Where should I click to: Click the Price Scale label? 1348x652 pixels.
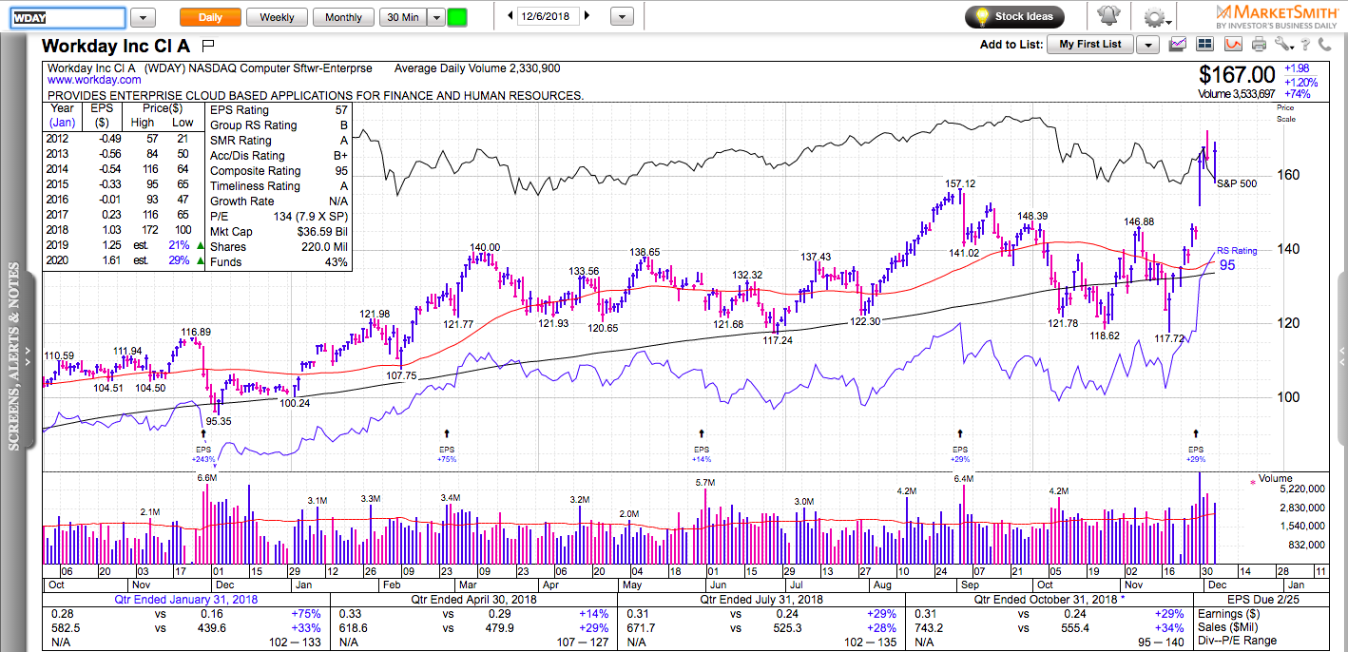[1286, 113]
